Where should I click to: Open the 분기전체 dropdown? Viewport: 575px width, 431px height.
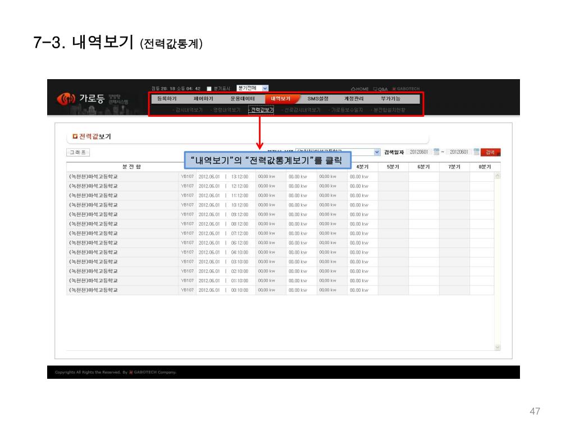pyautogui.click(x=252, y=88)
